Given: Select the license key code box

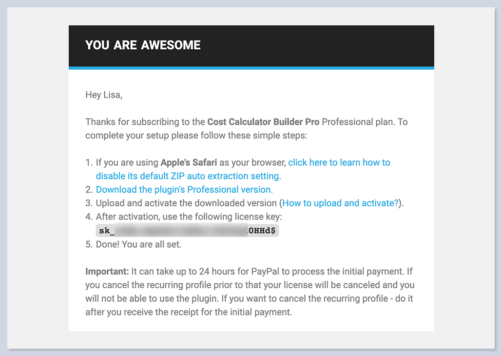Looking at the screenshot, I should [188, 231].
